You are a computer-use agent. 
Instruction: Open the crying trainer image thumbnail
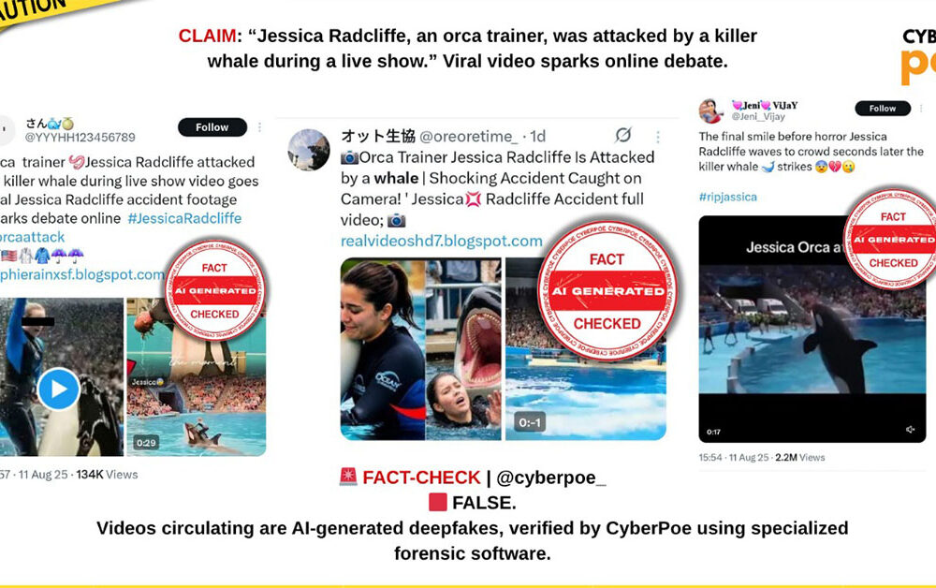383,349
